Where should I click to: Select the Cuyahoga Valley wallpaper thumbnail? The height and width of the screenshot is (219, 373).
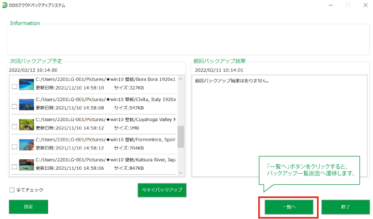(27, 125)
